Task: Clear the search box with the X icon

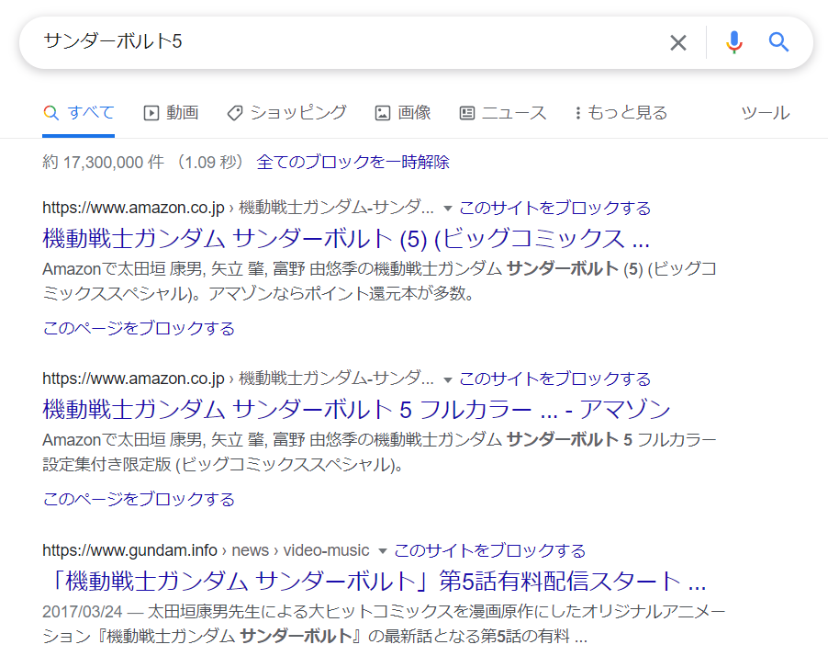Action: click(678, 42)
